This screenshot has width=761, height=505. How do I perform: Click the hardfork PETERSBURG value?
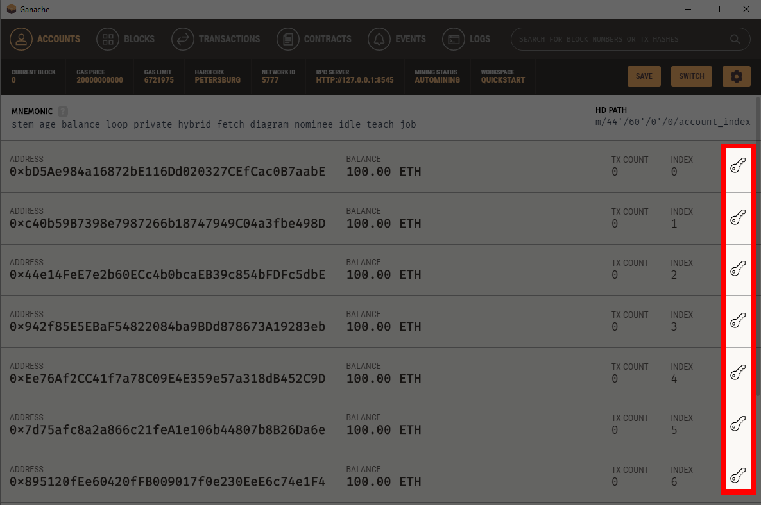click(x=218, y=80)
